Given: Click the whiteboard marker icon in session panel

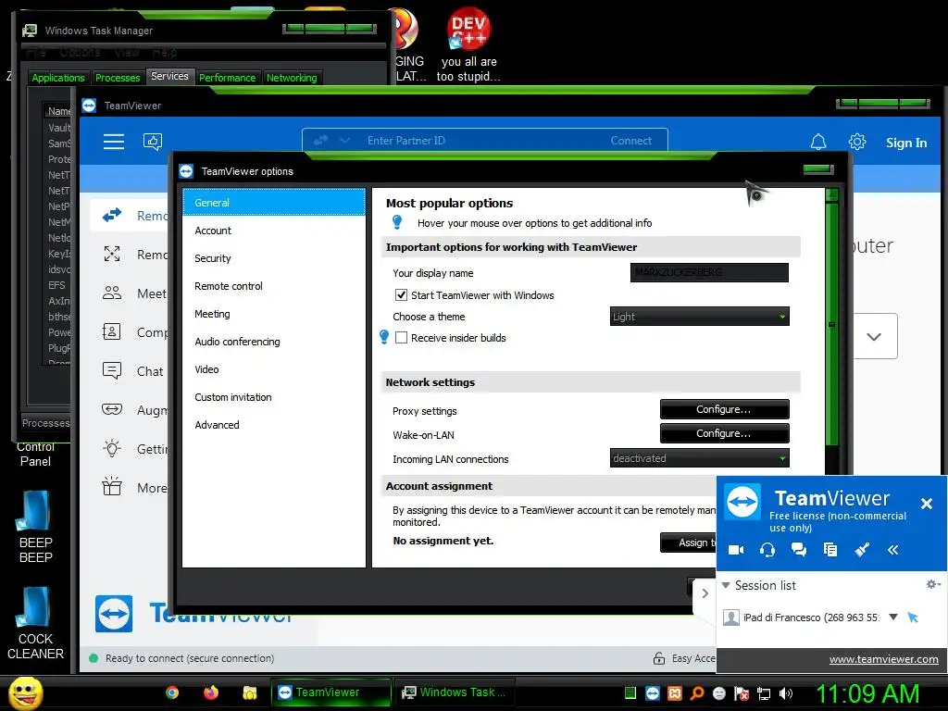Looking at the screenshot, I should coord(862,550).
